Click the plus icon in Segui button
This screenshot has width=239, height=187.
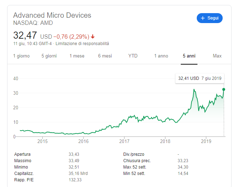(202, 18)
